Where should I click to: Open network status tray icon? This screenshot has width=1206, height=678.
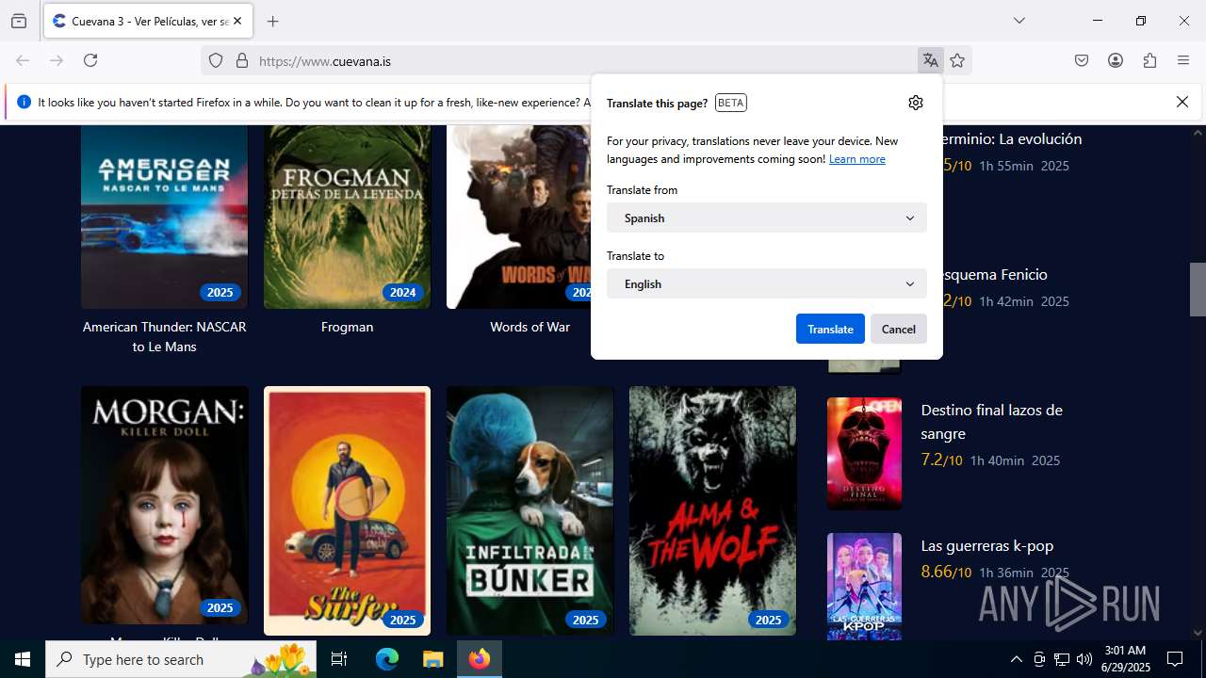1062,659
